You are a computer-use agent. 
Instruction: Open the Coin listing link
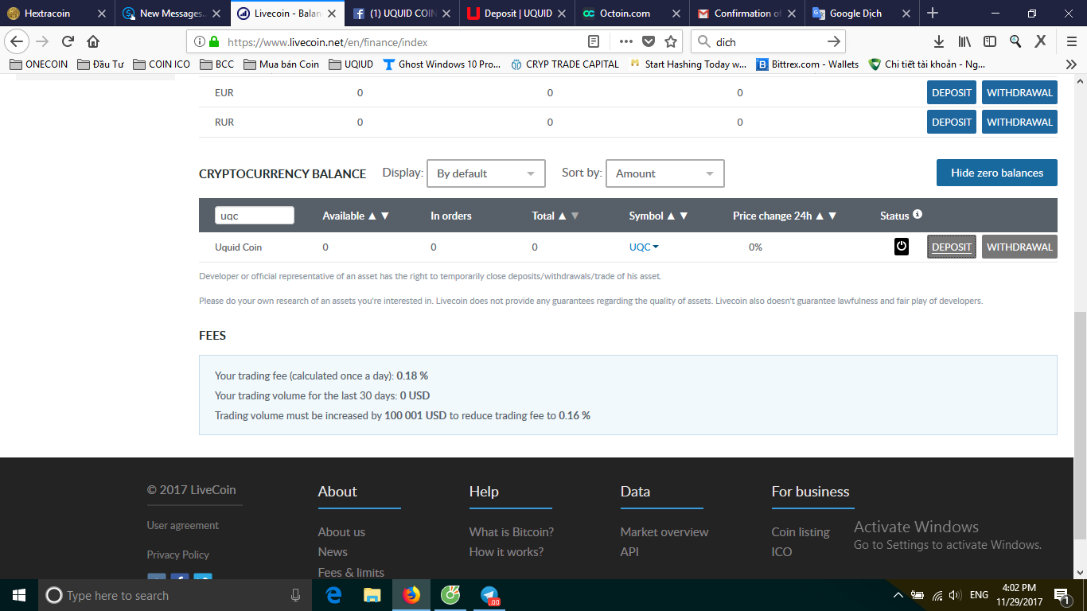pos(801,531)
